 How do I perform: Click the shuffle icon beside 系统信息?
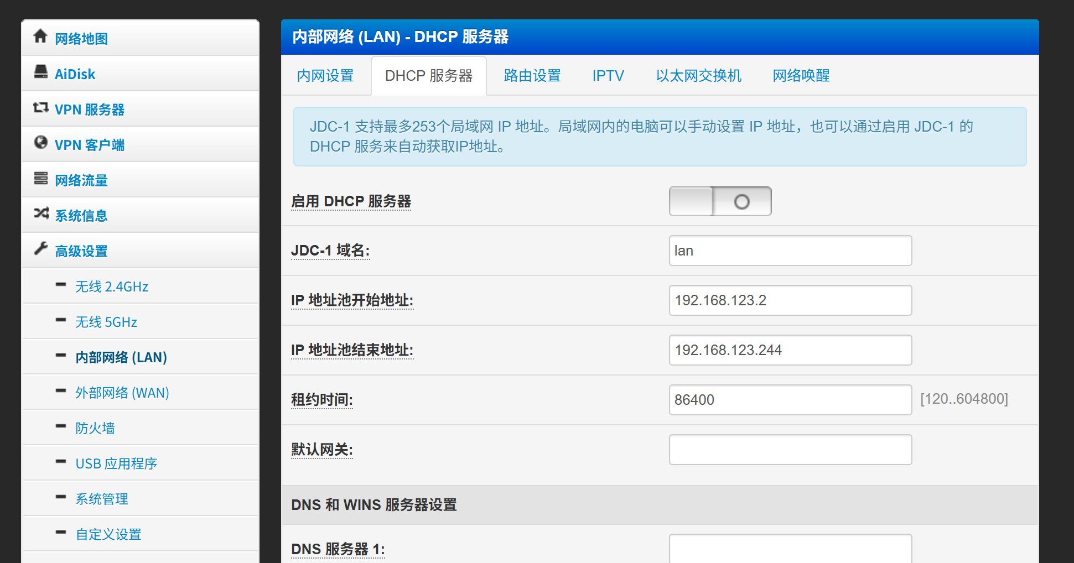[40, 213]
